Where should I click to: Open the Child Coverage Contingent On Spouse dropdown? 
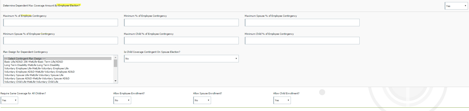[x=181, y=59]
